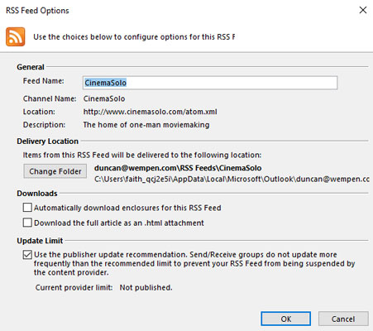Focus the Feed Name text field
Image resolution: width=373 pixels, height=331 pixels.
[x=210, y=83]
